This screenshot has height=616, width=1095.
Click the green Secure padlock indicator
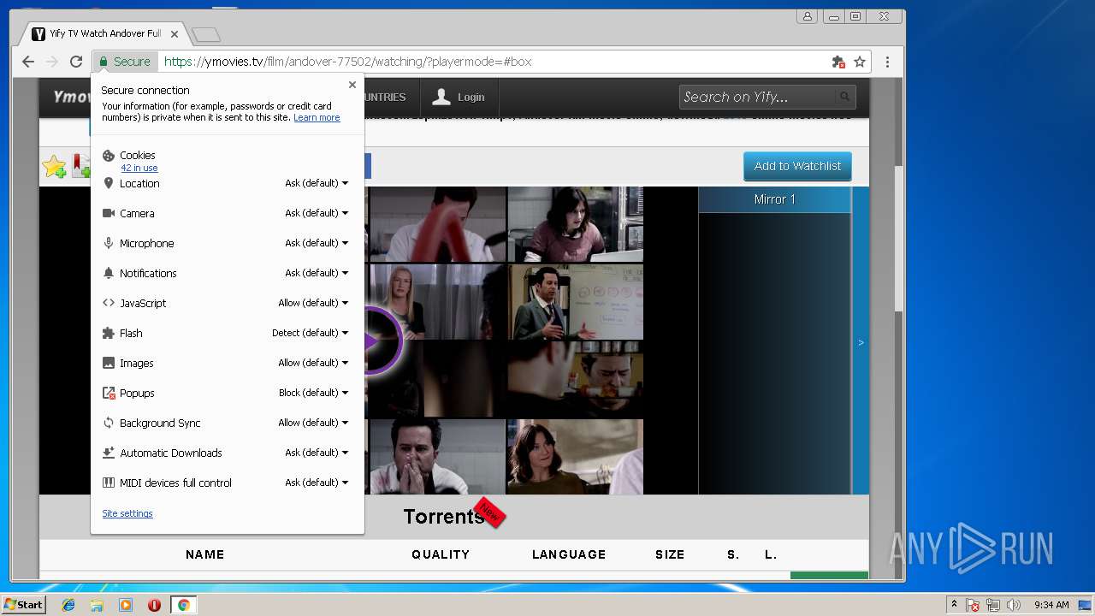click(125, 62)
